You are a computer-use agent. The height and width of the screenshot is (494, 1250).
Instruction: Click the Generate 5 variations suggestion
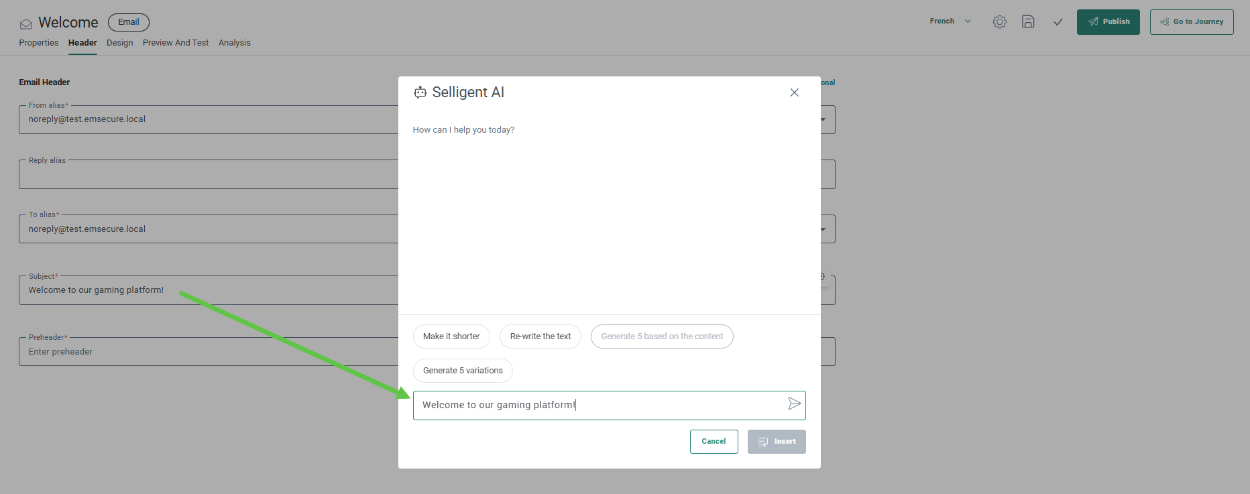[x=463, y=371]
